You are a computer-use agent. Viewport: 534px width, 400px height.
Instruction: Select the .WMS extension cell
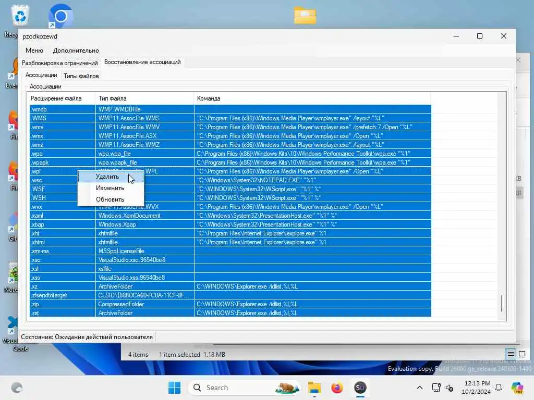(63, 118)
